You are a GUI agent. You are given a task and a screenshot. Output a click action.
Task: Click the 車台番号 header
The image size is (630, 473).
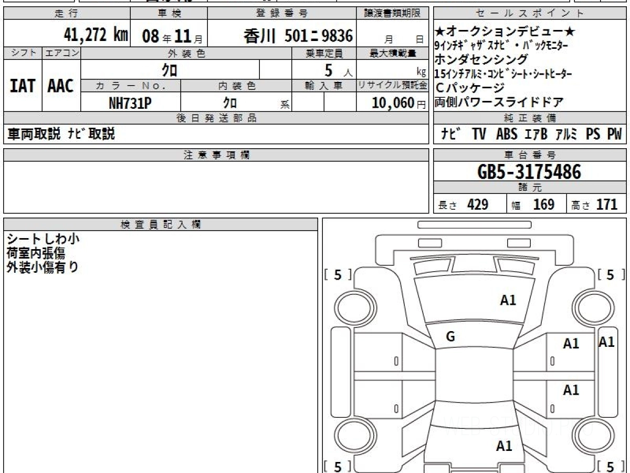point(530,155)
